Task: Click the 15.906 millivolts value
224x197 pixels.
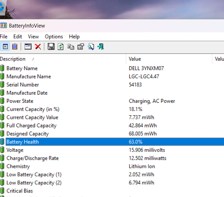Action: coord(147,150)
